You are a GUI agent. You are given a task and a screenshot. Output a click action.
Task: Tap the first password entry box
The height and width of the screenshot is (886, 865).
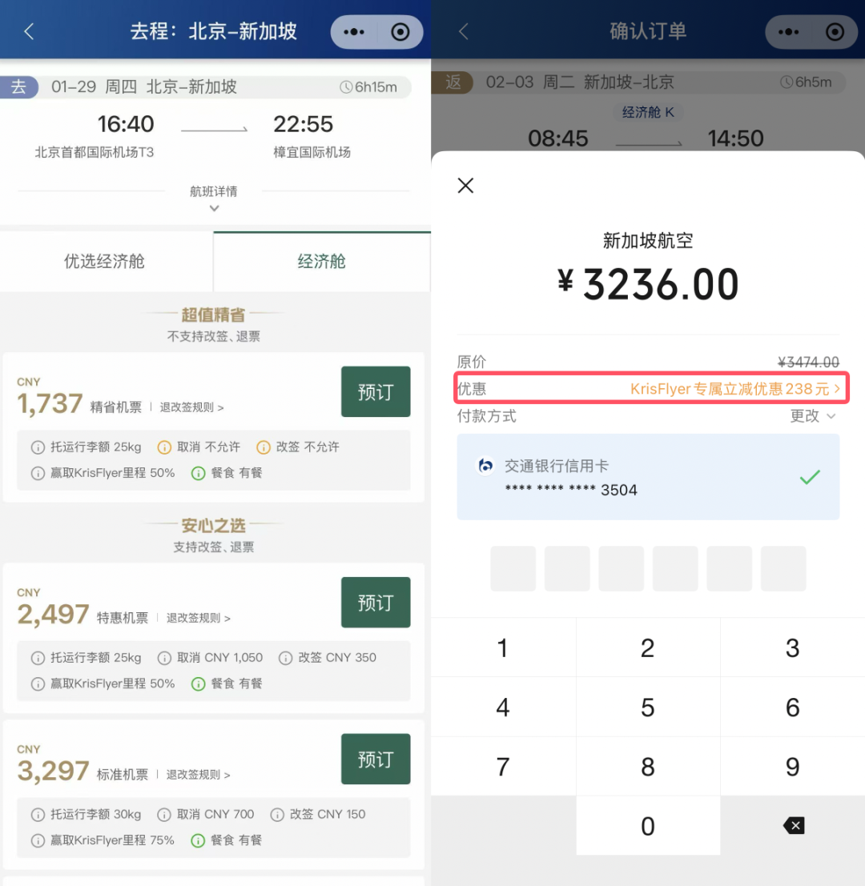[513, 568]
